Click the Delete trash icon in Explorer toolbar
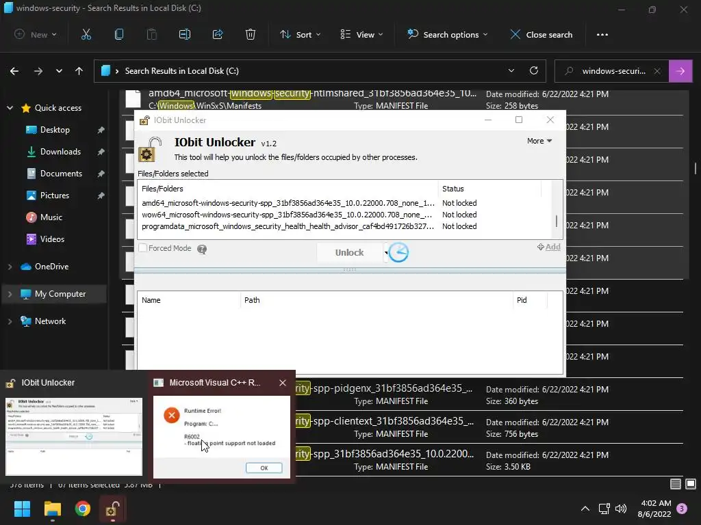701x525 pixels. coord(251,34)
